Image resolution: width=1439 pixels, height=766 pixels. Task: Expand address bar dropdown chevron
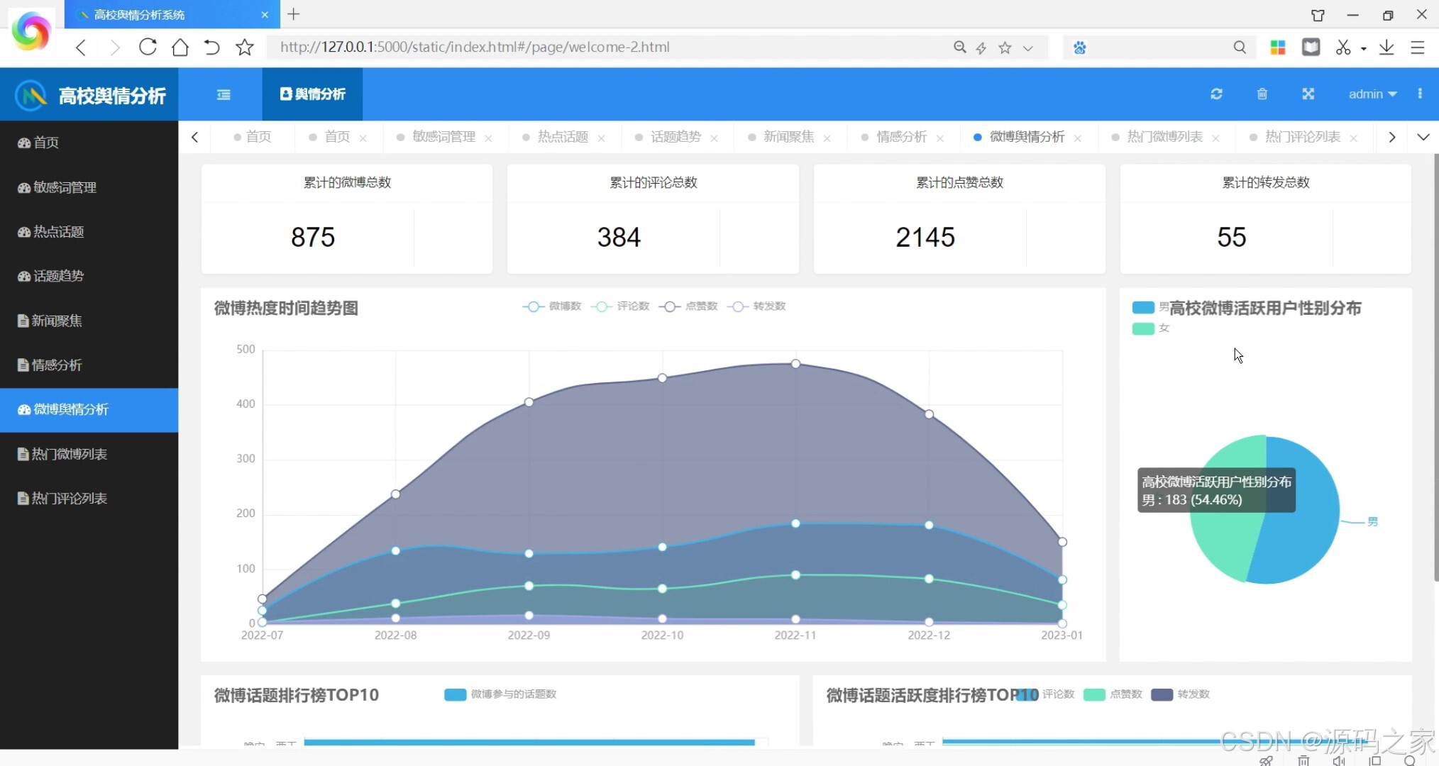click(1027, 48)
